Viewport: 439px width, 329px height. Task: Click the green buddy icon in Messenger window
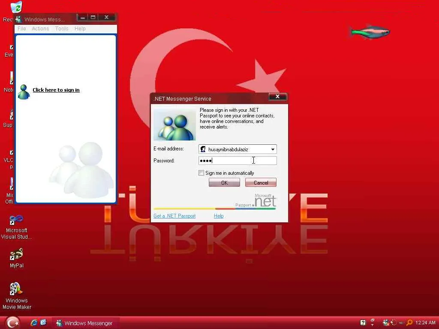(24, 92)
